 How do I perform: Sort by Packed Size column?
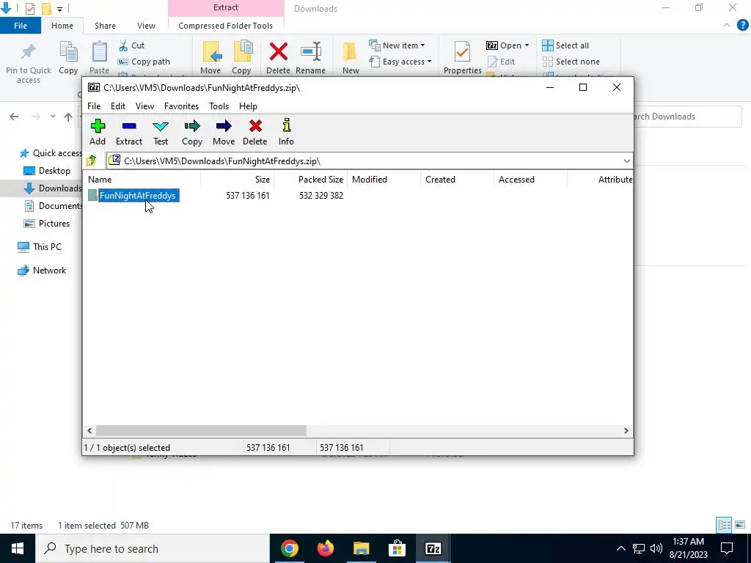(311, 180)
